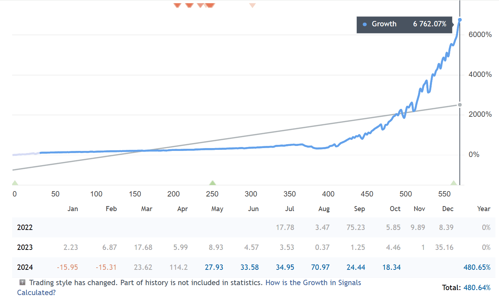
Task: Select the 150 x-axis tick label
Action: 135,194
